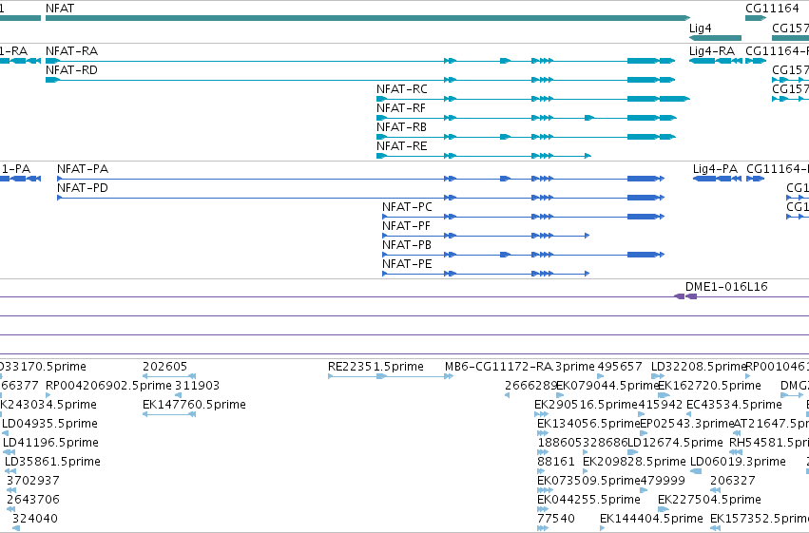
Task: Select the Lig4-PA coding sequence label
Action: 715,169
